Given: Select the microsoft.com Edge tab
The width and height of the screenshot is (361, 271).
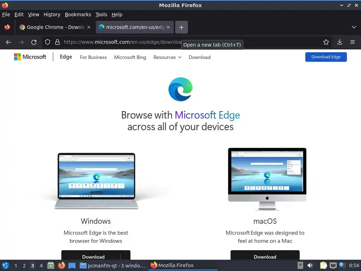Looking at the screenshot, I should 135,27.
